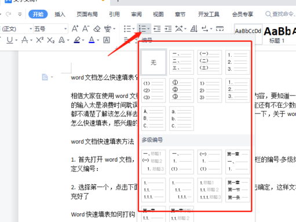Choose multilevel 1. 1.1. 1.1.1. 标题 style
The height and width of the screenshot is (222, 296).
tap(210, 190)
